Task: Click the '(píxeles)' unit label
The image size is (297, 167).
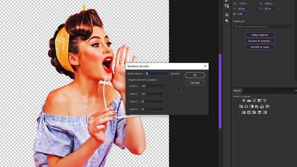Action: click(175, 73)
